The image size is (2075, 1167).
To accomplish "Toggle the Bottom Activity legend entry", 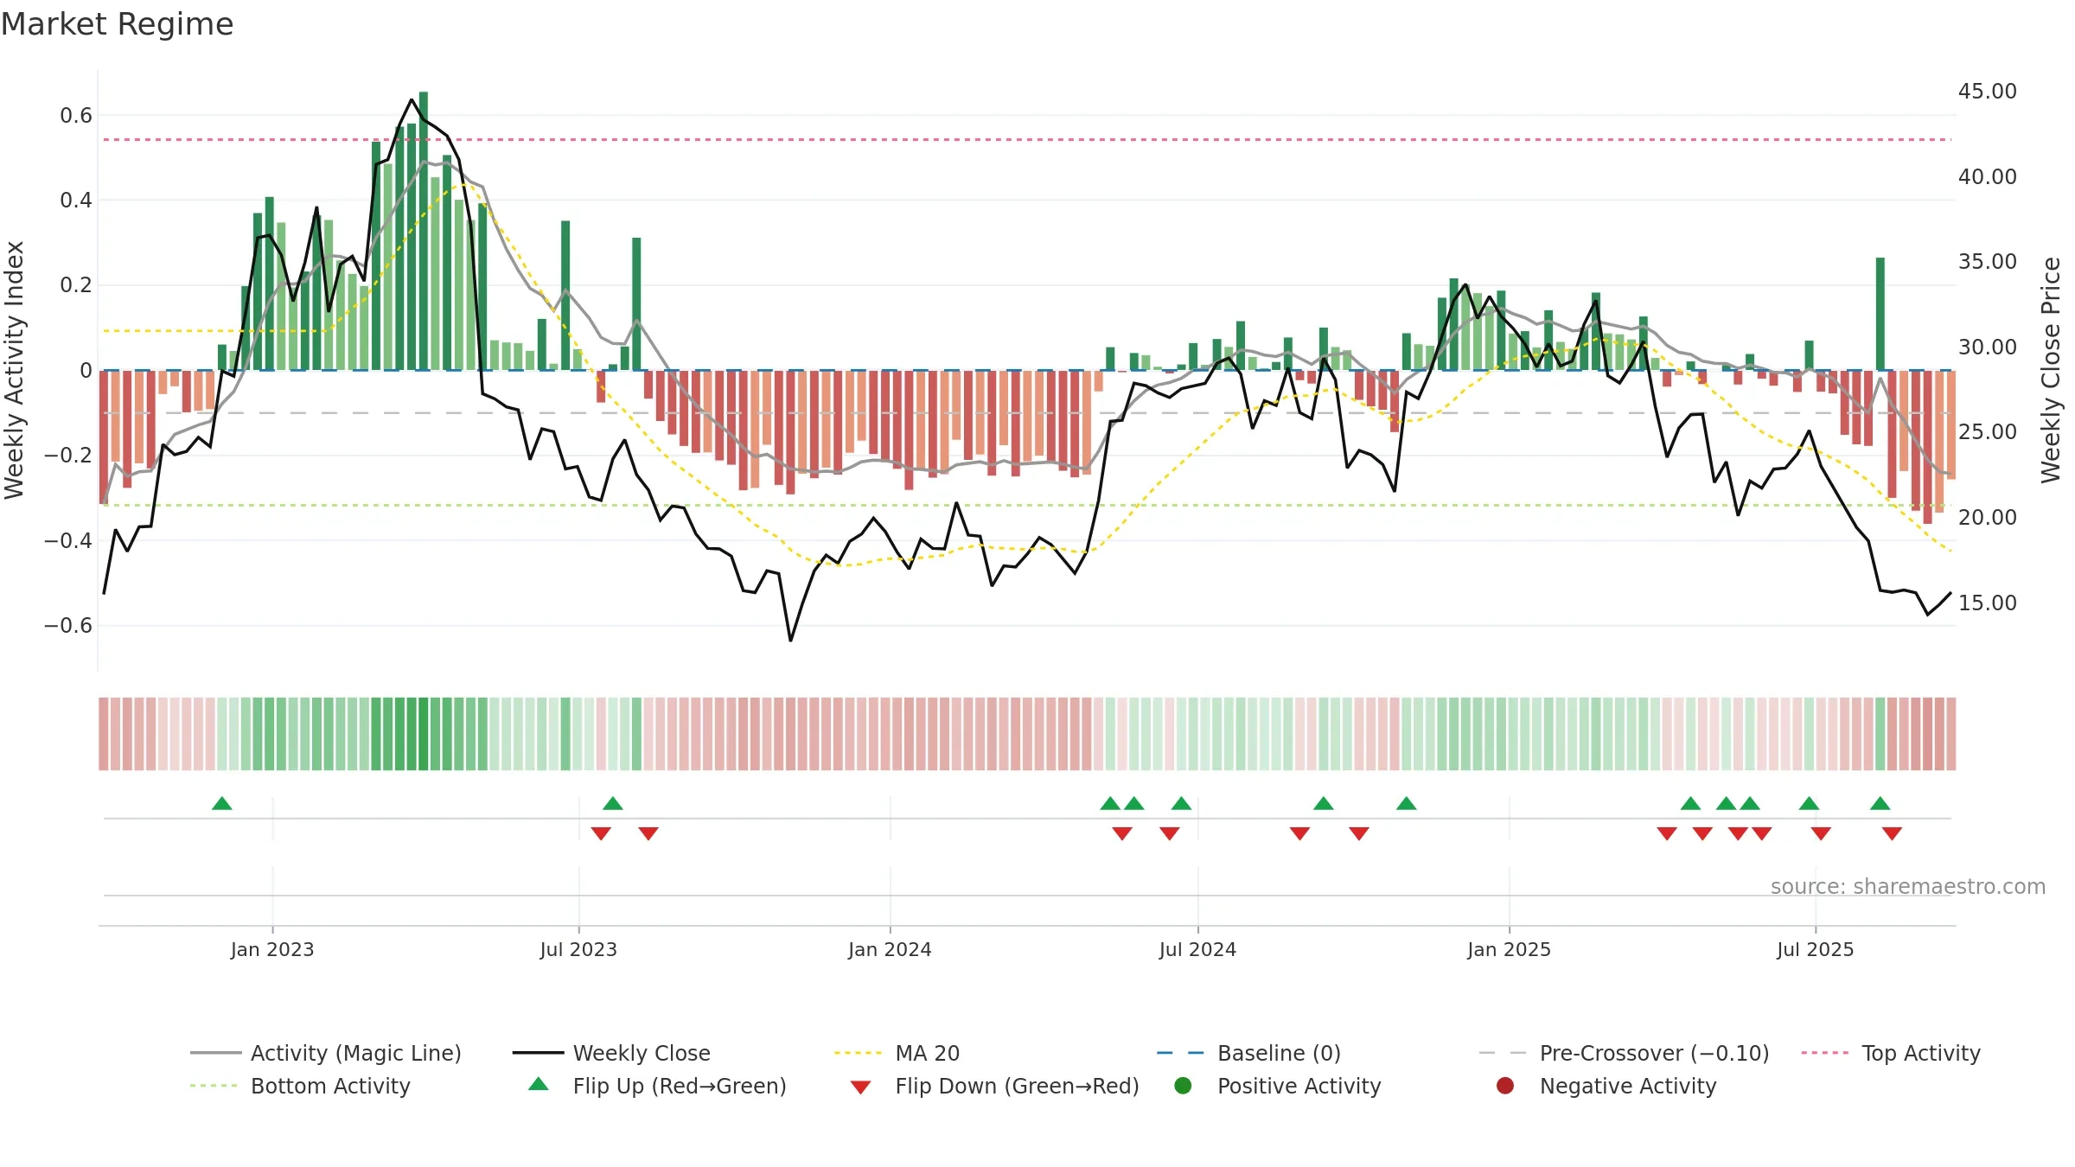I will pos(300,1086).
